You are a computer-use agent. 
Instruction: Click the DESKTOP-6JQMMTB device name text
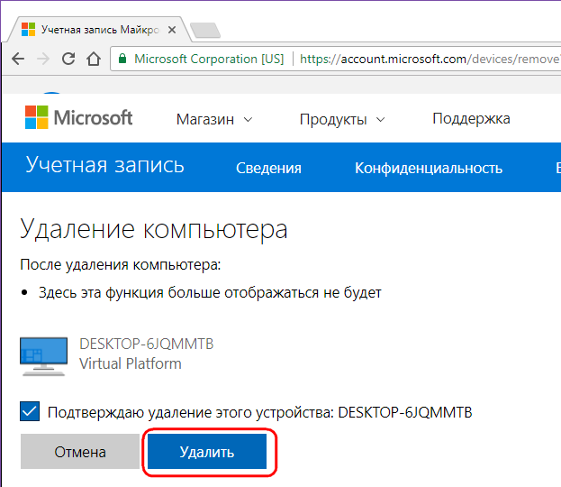[x=147, y=344]
